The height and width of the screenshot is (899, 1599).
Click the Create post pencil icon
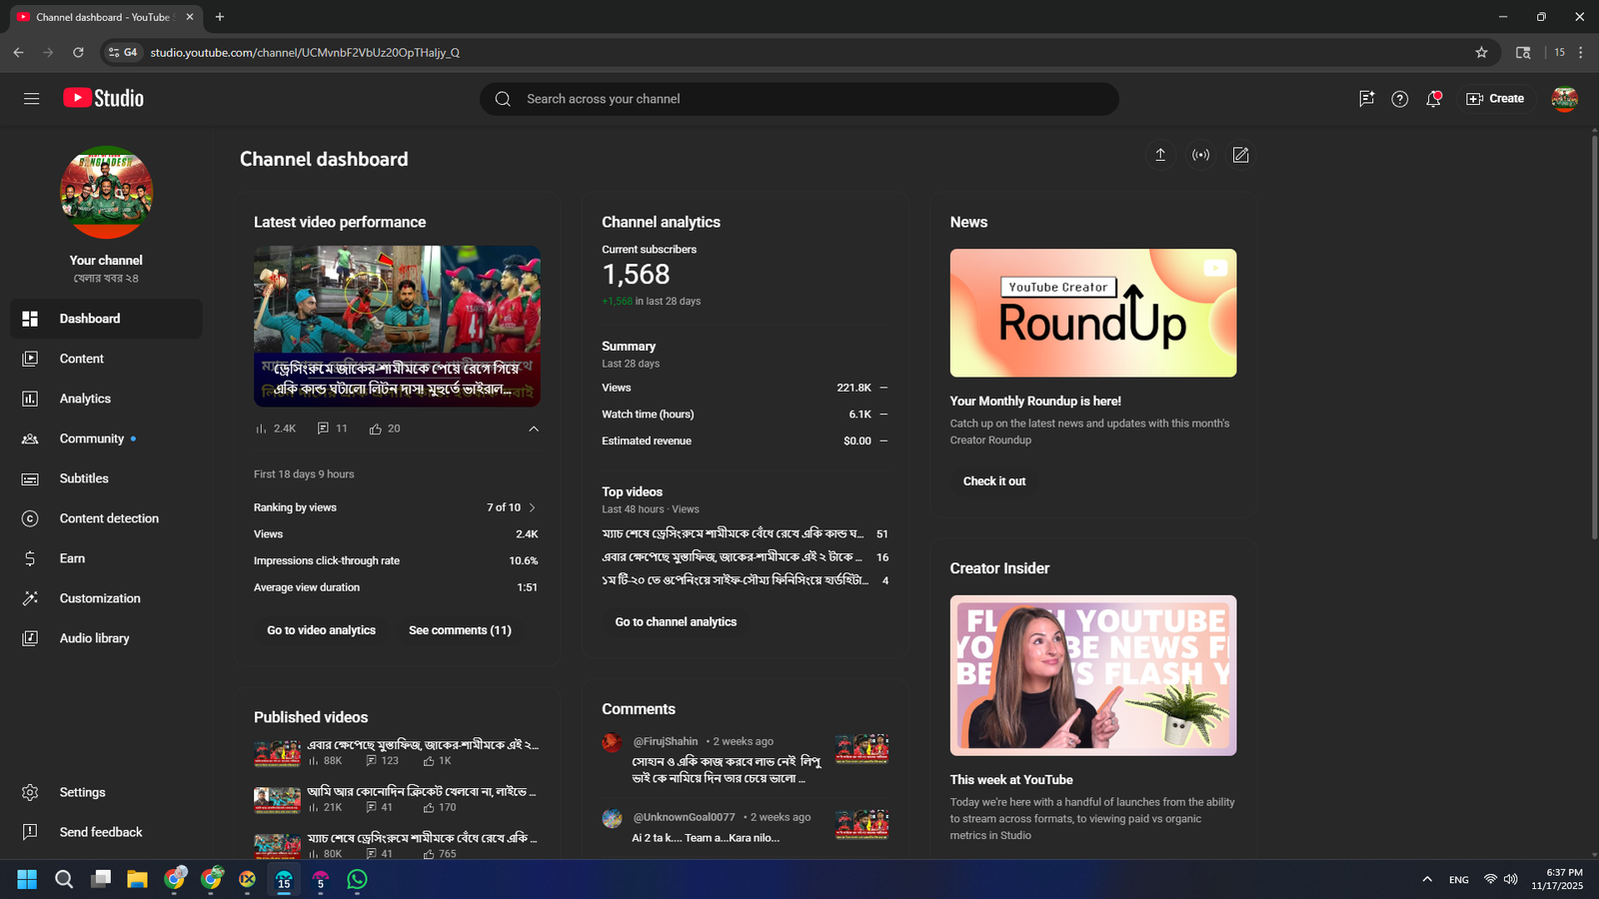click(1240, 155)
